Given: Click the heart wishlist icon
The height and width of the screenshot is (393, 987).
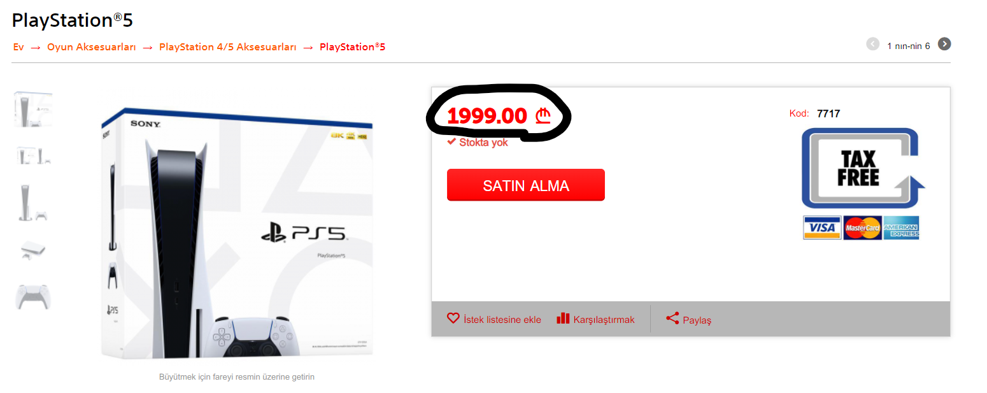Looking at the screenshot, I should [x=453, y=318].
